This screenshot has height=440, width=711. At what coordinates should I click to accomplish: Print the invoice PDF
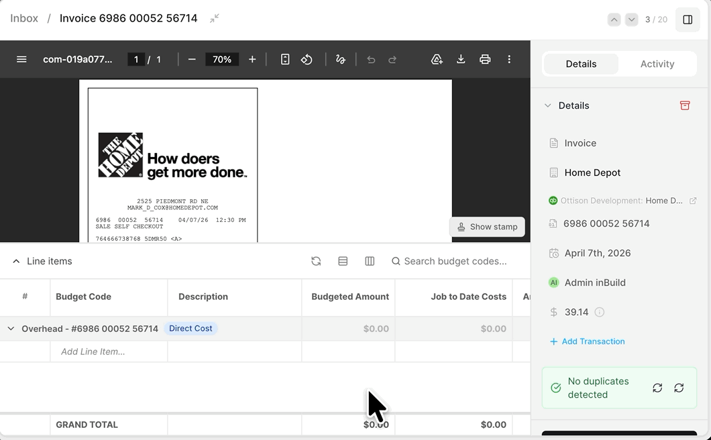(485, 60)
